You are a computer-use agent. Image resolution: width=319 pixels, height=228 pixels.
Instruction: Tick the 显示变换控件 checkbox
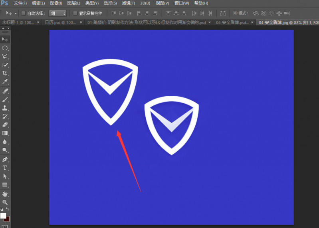[75, 13]
